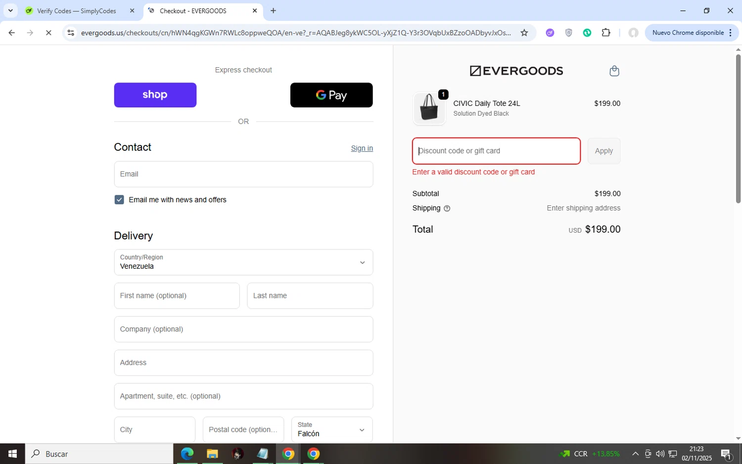
Task: Go back to the previous page
Action: click(x=12, y=33)
